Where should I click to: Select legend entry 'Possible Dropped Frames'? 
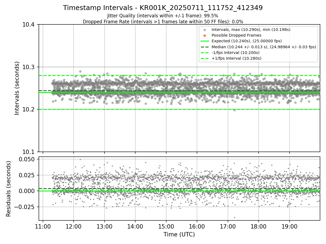236,35
